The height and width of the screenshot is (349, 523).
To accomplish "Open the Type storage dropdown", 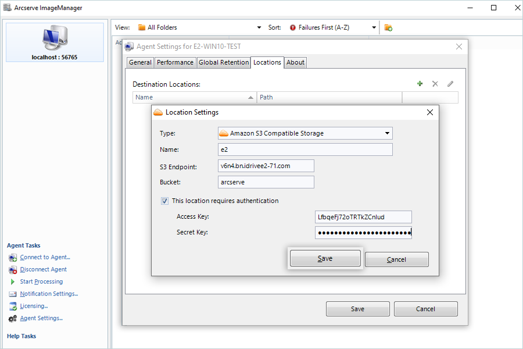I will [305, 133].
